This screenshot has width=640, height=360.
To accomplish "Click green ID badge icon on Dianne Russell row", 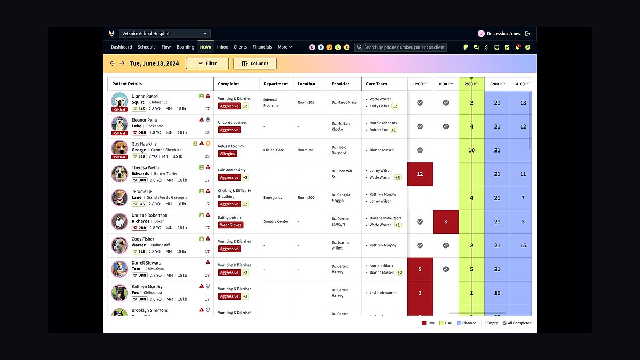I will (202, 96).
